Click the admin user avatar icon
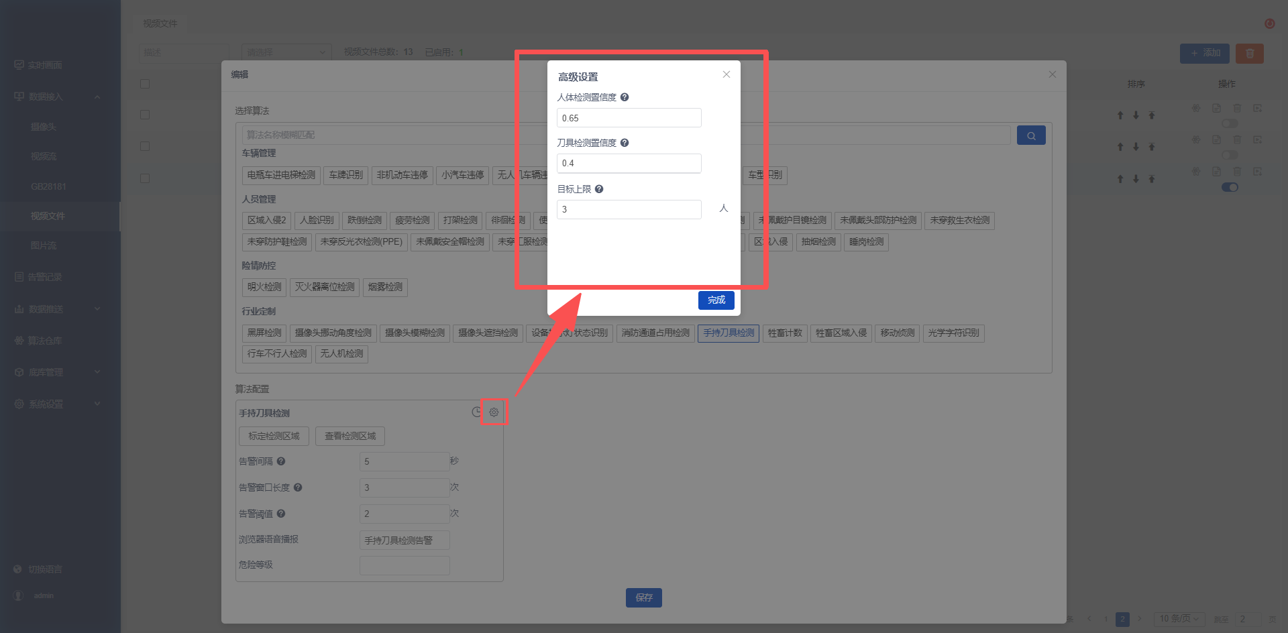 point(19,595)
